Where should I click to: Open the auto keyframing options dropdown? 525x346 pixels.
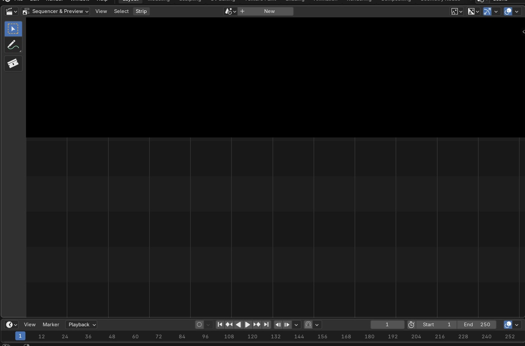click(208, 325)
